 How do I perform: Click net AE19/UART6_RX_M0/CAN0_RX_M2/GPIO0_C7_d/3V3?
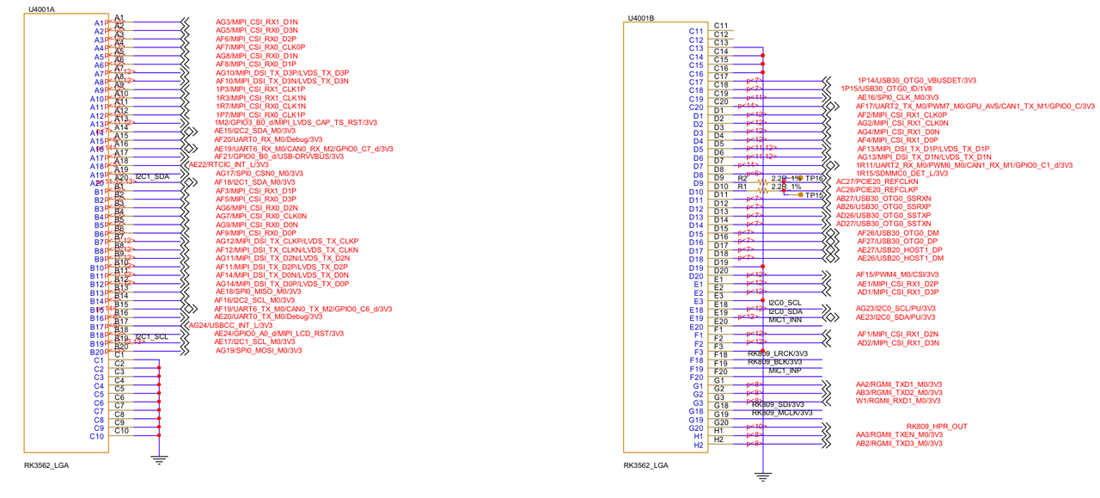pyautogui.click(x=304, y=148)
